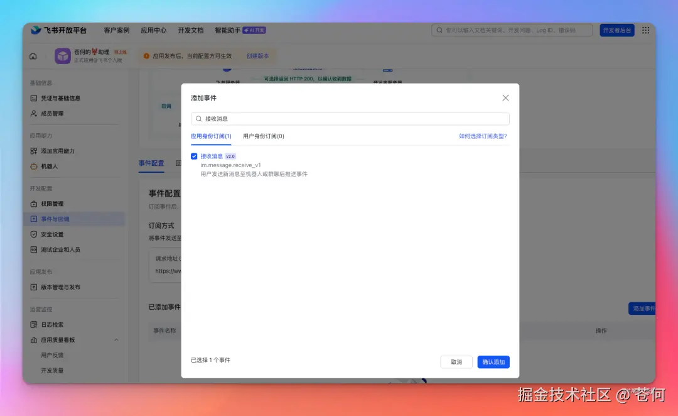Uncheck the 接收消息 event checkbox
Viewport: 678px width, 416px height.
[x=194, y=156]
